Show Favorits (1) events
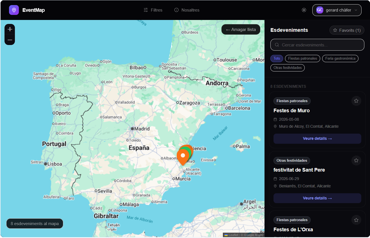This screenshot has width=370, height=238. pyautogui.click(x=347, y=30)
